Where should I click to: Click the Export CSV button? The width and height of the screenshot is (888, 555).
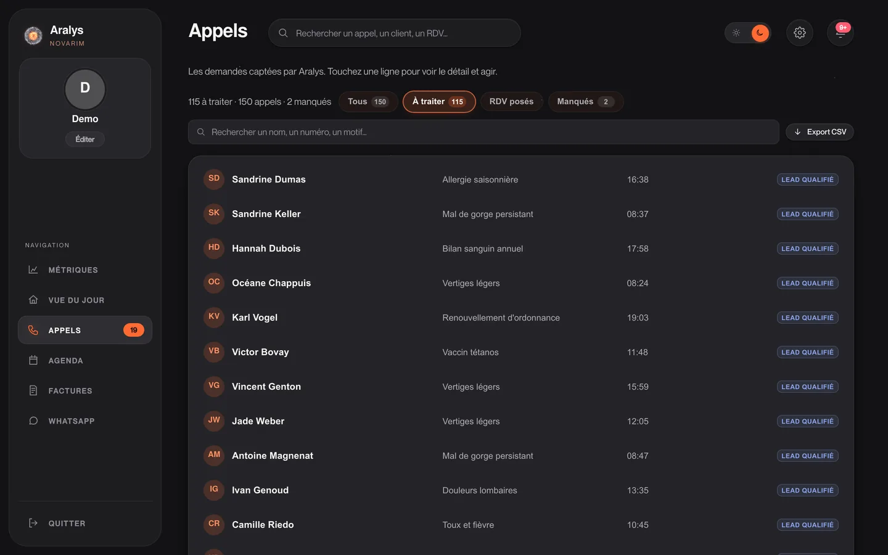tap(820, 132)
